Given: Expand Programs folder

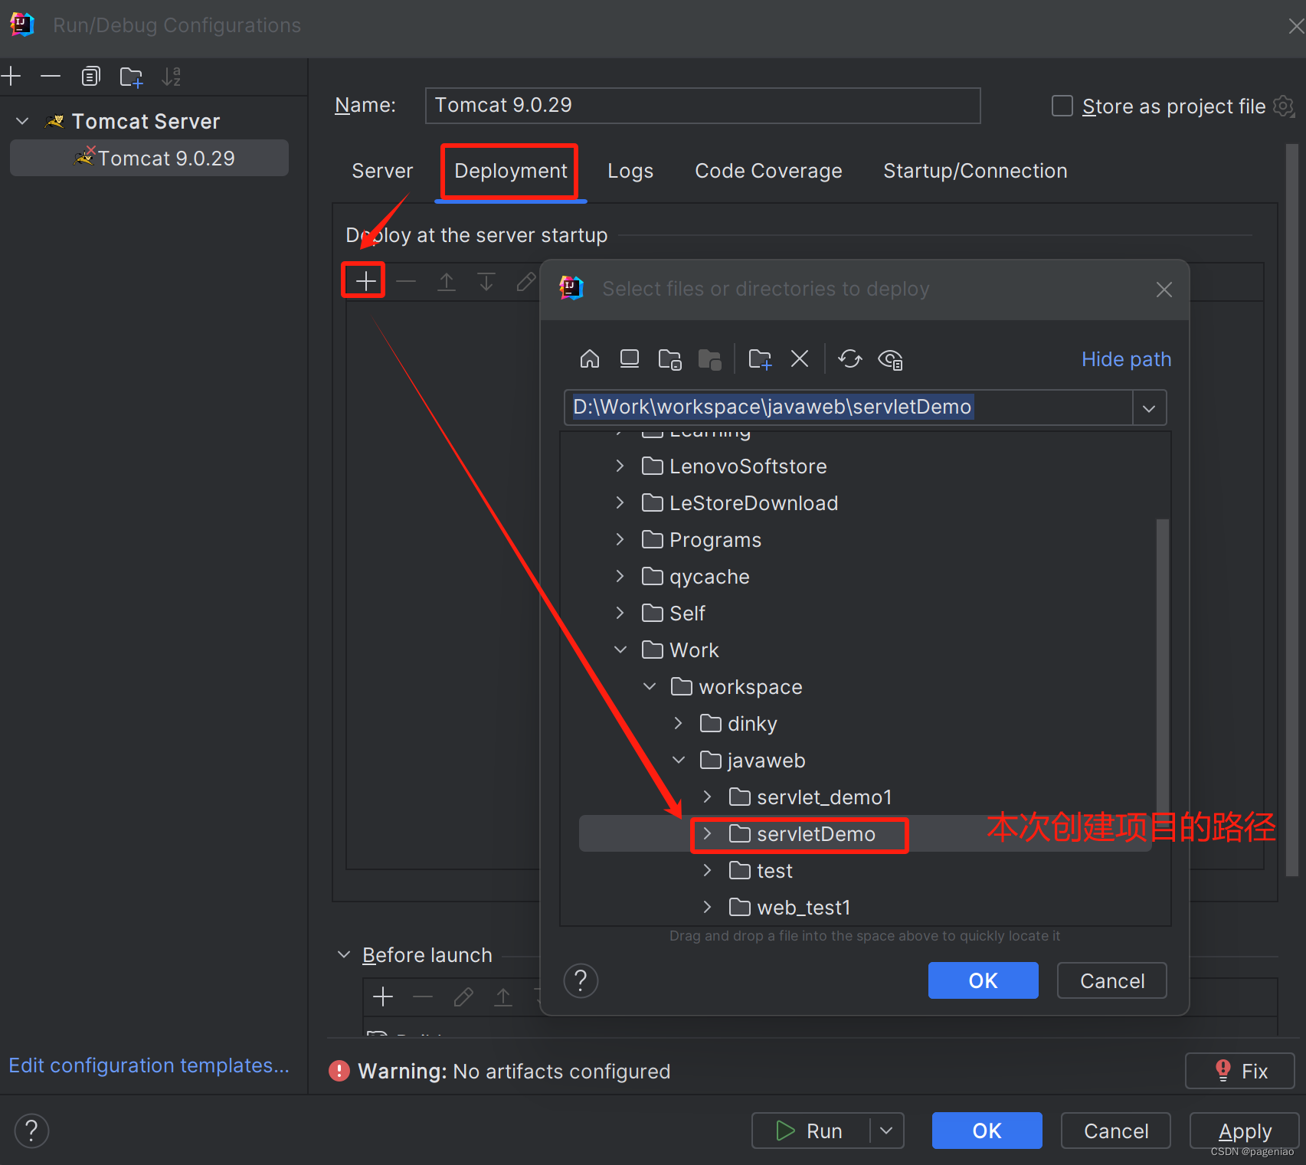Looking at the screenshot, I should (620, 539).
